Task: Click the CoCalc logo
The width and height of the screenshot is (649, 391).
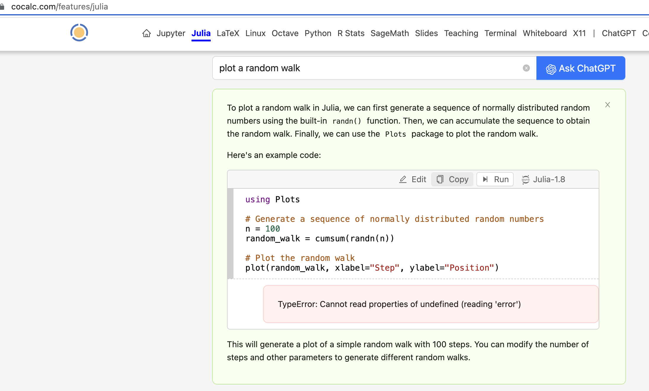Action: pos(79,33)
